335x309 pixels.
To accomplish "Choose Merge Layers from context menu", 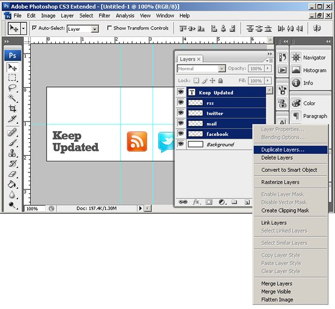I will (291, 283).
